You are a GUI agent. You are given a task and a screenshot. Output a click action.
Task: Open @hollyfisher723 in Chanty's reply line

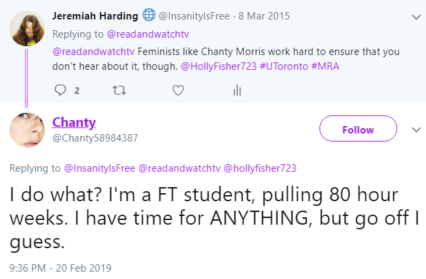(260, 168)
